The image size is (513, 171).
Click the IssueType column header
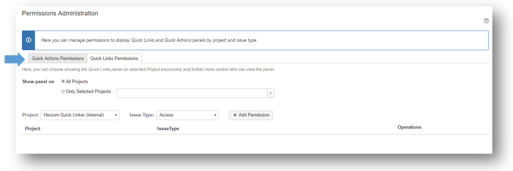168,129
